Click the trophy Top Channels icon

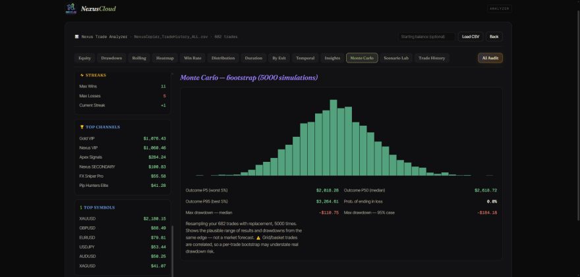tap(82, 127)
